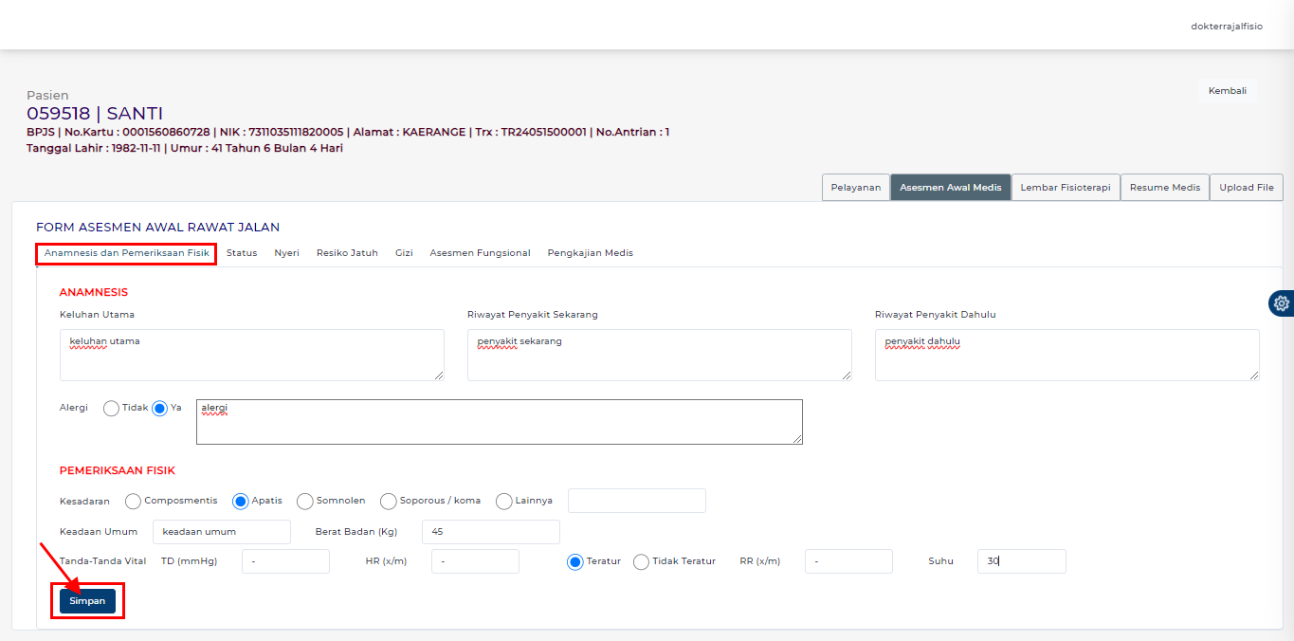The height and width of the screenshot is (641, 1294).
Task: Open the dokterrajalfisio user menu
Action: pyautogui.click(x=1226, y=27)
